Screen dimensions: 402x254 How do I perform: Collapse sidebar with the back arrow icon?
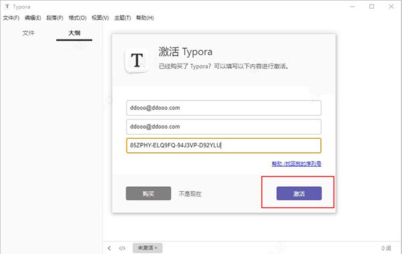(x=109, y=248)
